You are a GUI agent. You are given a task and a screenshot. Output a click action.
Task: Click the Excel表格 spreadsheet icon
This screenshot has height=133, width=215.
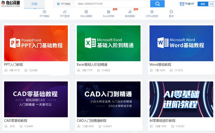point(109,12)
